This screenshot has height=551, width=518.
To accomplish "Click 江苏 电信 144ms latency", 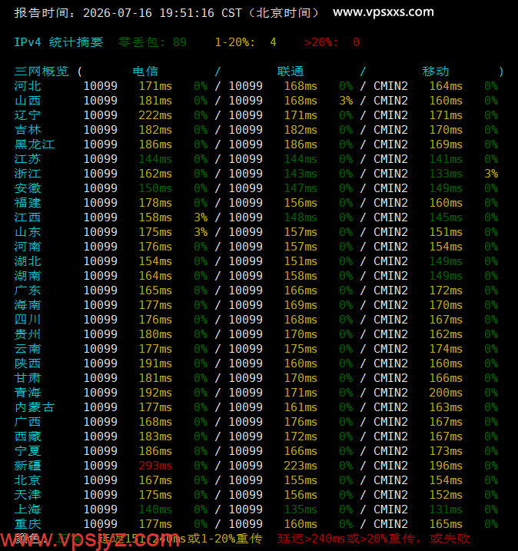I will [155, 159].
